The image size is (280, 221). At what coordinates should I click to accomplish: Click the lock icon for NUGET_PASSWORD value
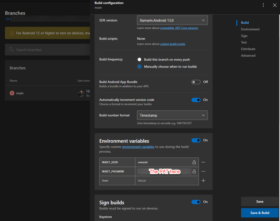pyautogui.click(x=194, y=171)
